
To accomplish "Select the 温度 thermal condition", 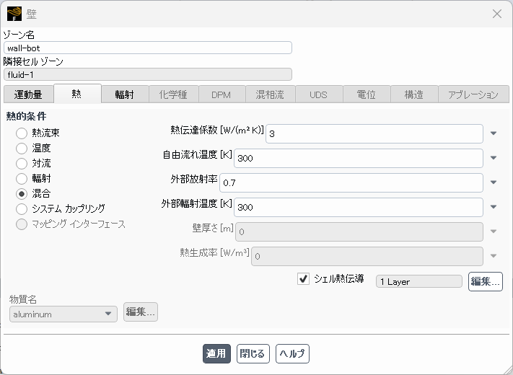I will (22, 148).
